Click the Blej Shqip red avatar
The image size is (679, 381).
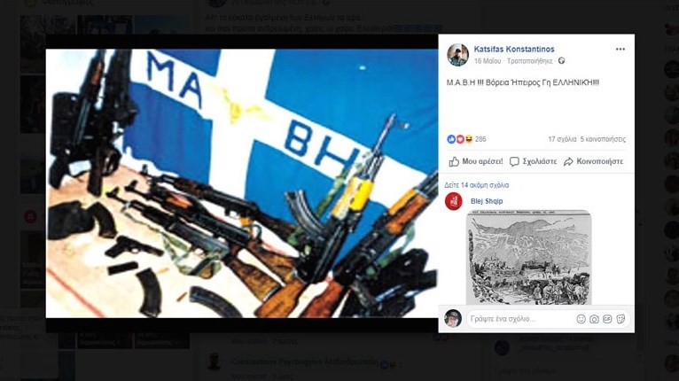coord(453,201)
